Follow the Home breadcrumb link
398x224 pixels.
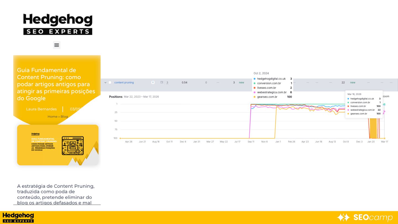click(52, 117)
